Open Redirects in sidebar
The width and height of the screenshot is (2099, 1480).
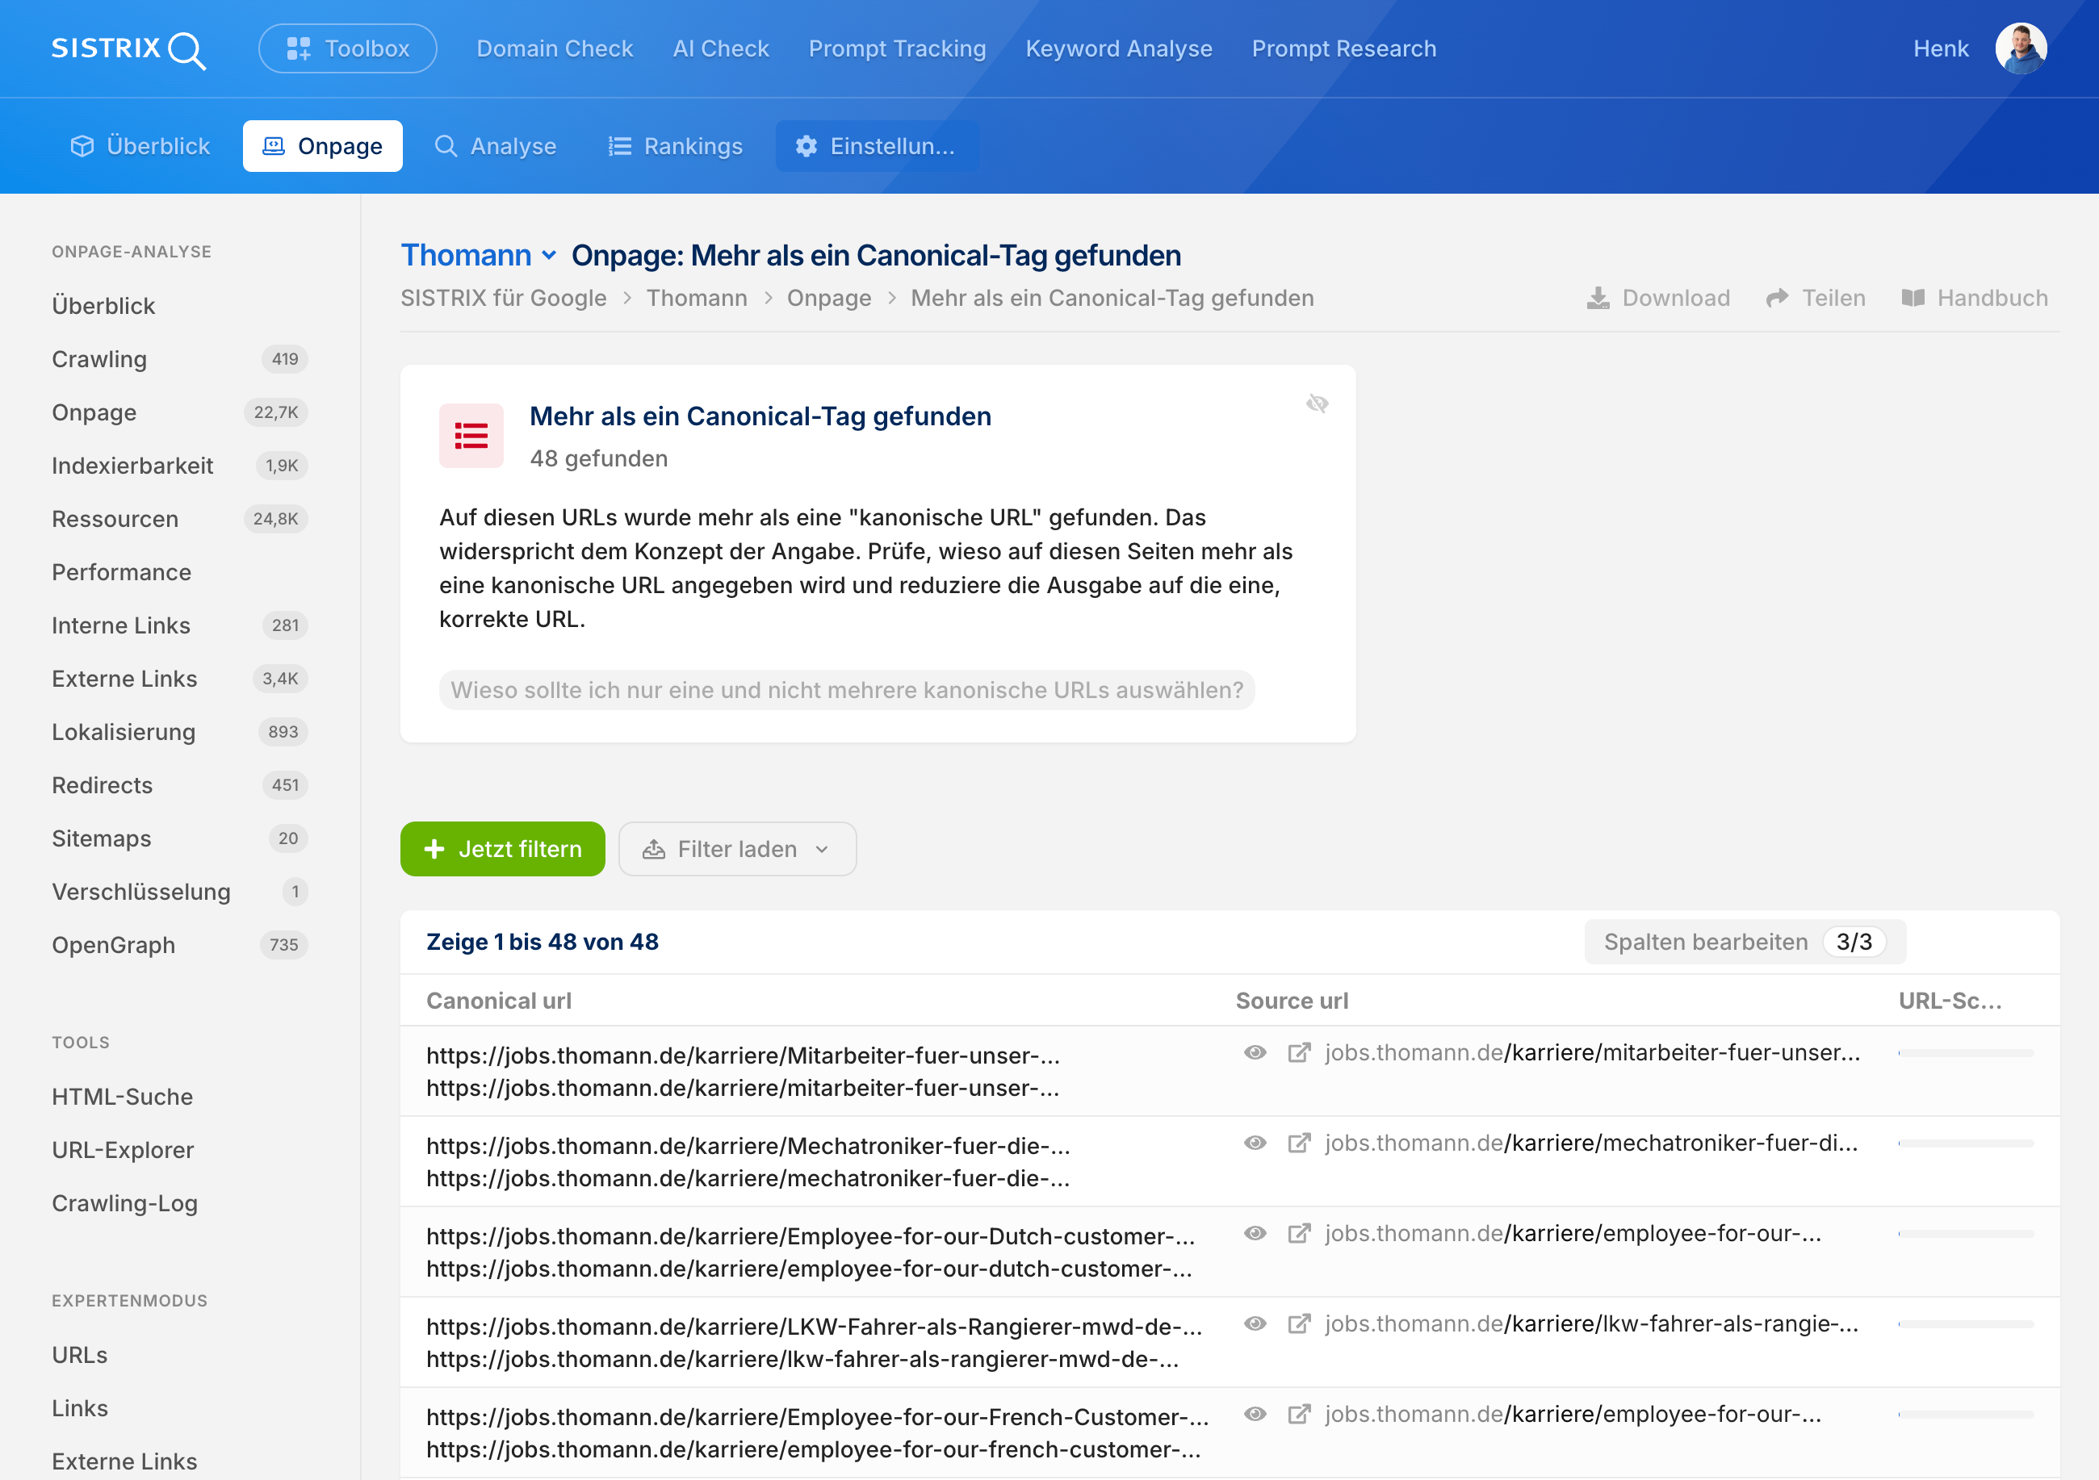click(x=180, y=786)
